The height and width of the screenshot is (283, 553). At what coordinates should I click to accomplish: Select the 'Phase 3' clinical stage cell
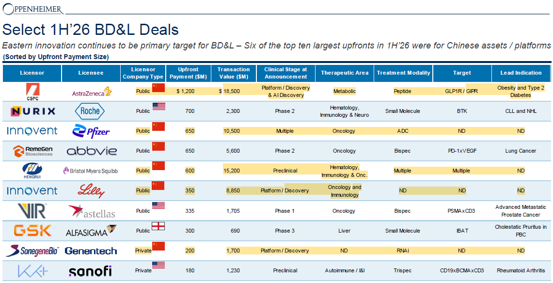(x=285, y=231)
